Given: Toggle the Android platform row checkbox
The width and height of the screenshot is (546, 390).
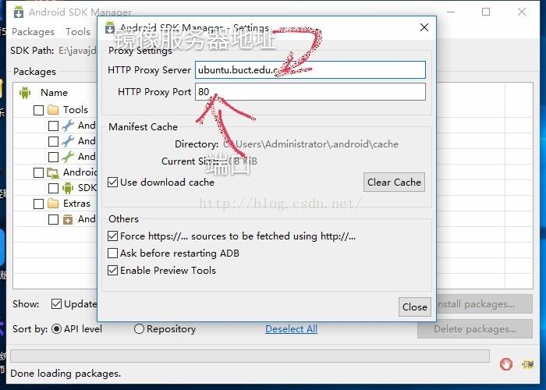Looking at the screenshot, I should [38, 172].
